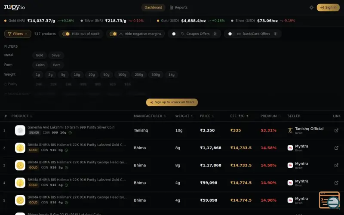This screenshot has width=344, height=215.
Task: Select the 5g weight filter
Action: pyautogui.click(x=63, y=74)
